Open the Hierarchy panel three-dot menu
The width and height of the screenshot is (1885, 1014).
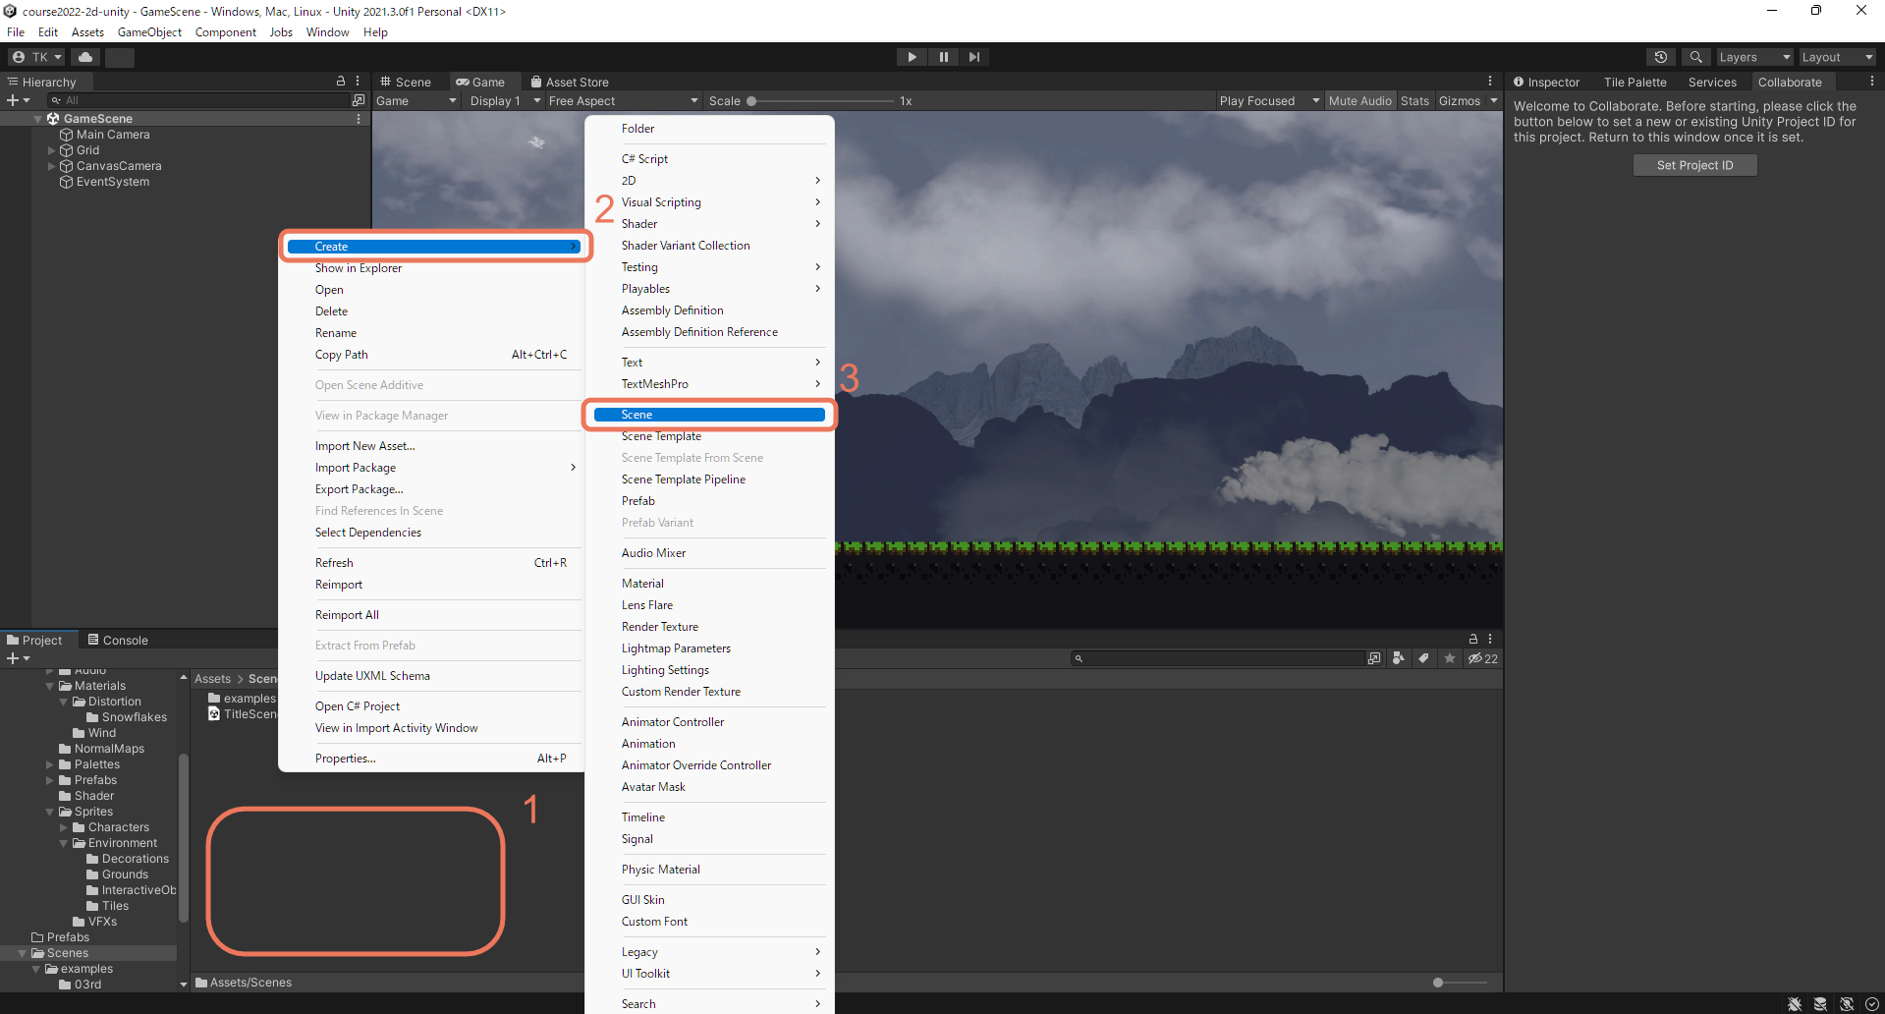(x=358, y=82)
